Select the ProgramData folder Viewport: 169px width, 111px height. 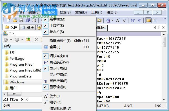18,76
